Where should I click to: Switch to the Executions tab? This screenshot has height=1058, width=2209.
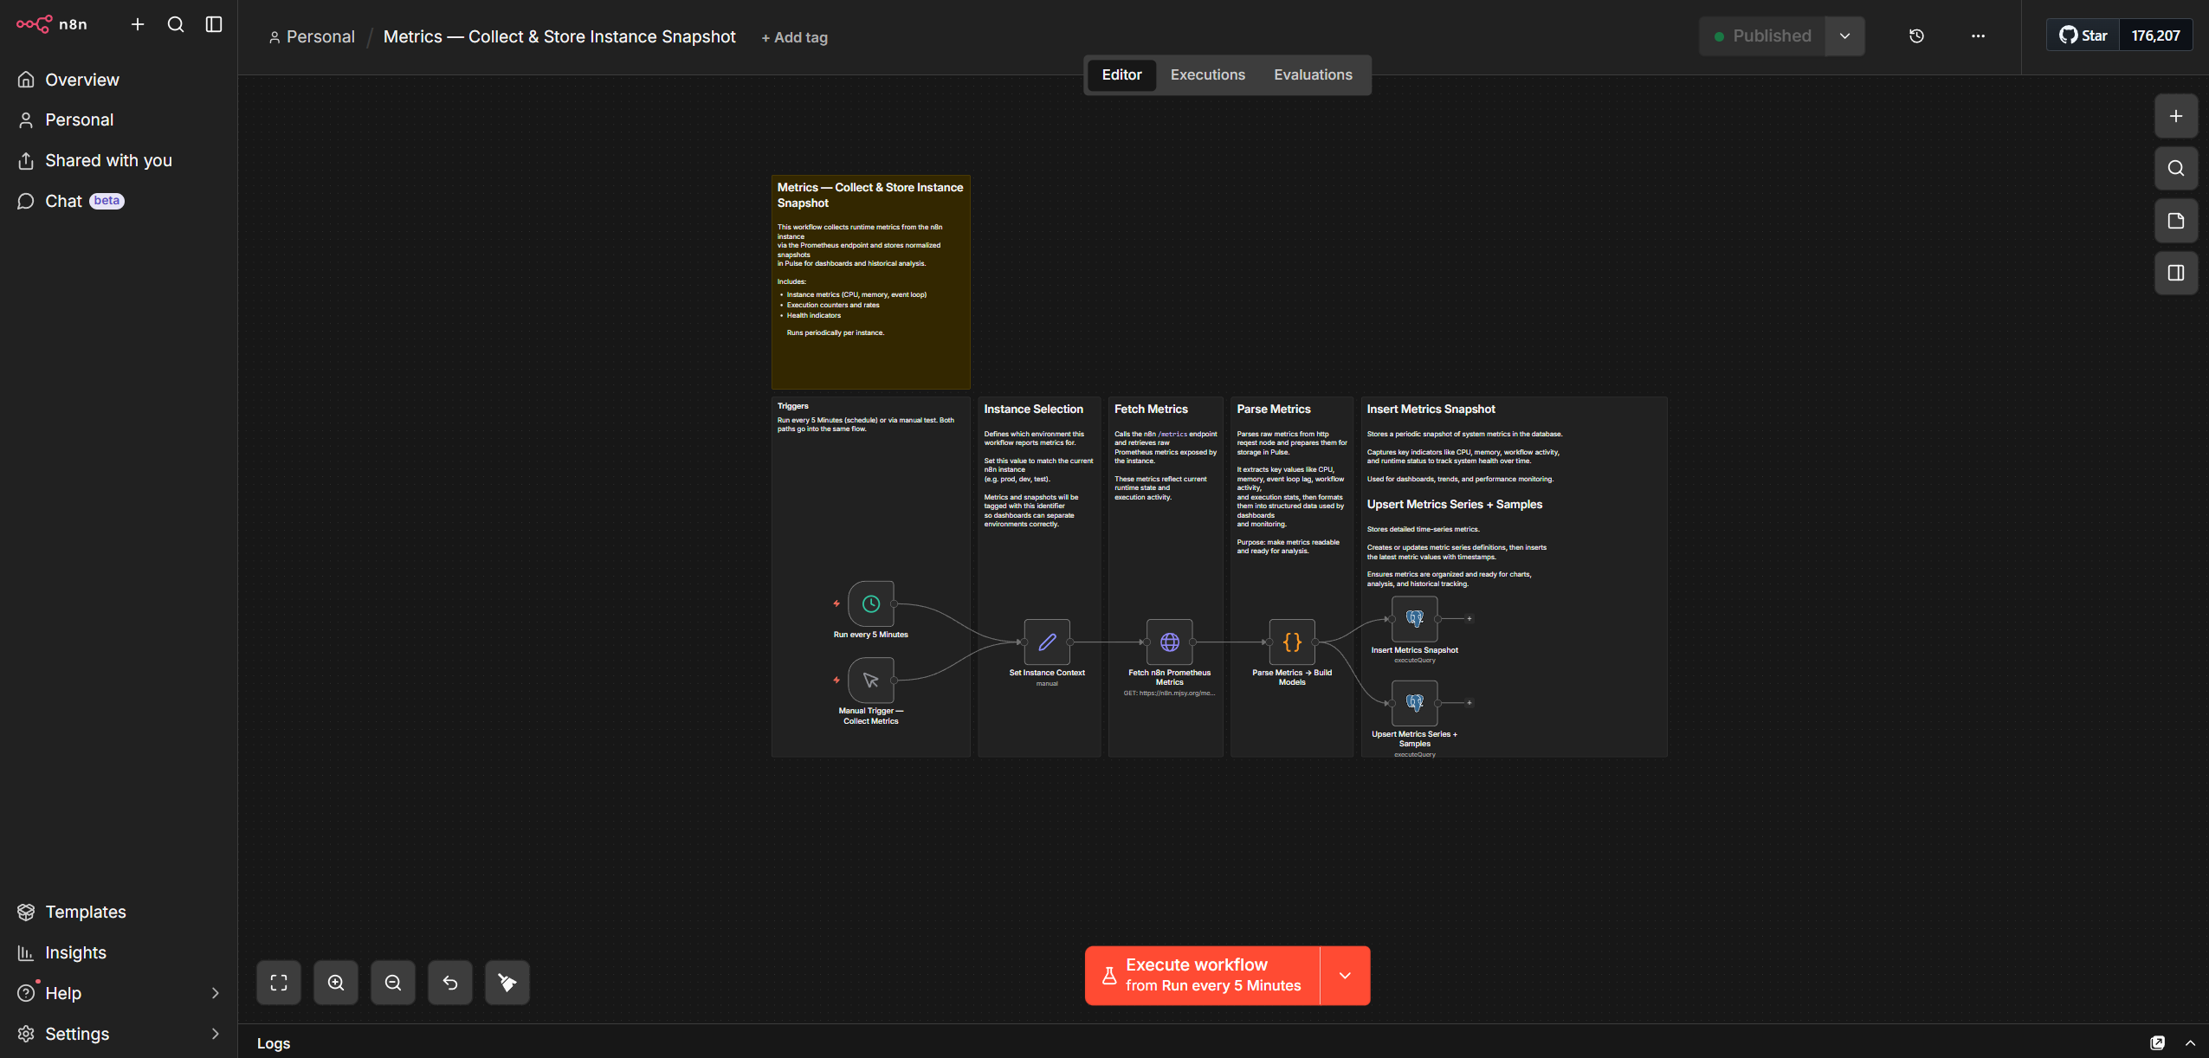(x=1207, y=75)
